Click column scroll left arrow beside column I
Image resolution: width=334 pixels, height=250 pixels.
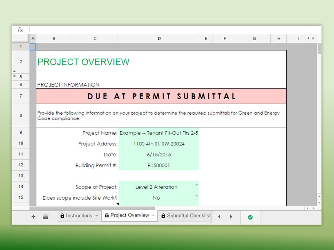point(308,39)
